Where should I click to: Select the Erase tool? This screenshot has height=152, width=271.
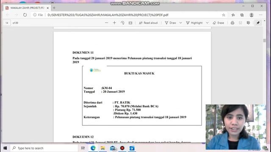click(x=218, y=23)
